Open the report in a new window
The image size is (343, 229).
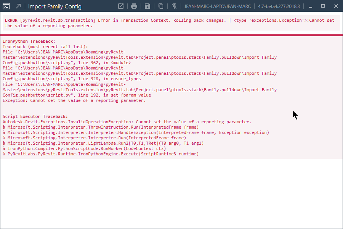pos(120,6)
